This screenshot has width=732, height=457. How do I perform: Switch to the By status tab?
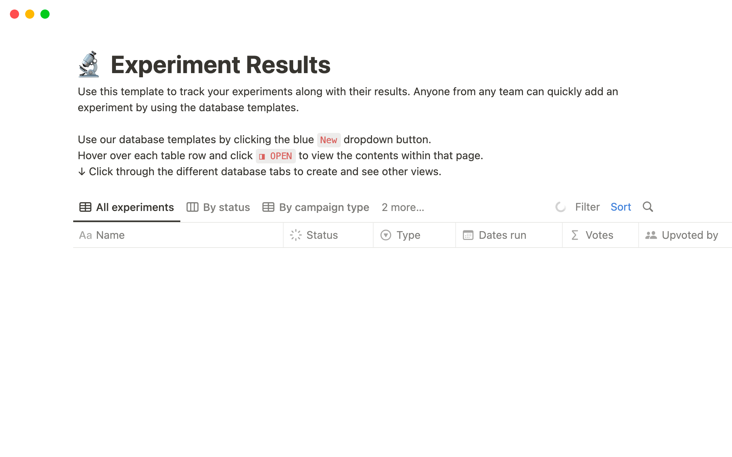[218, 207]
